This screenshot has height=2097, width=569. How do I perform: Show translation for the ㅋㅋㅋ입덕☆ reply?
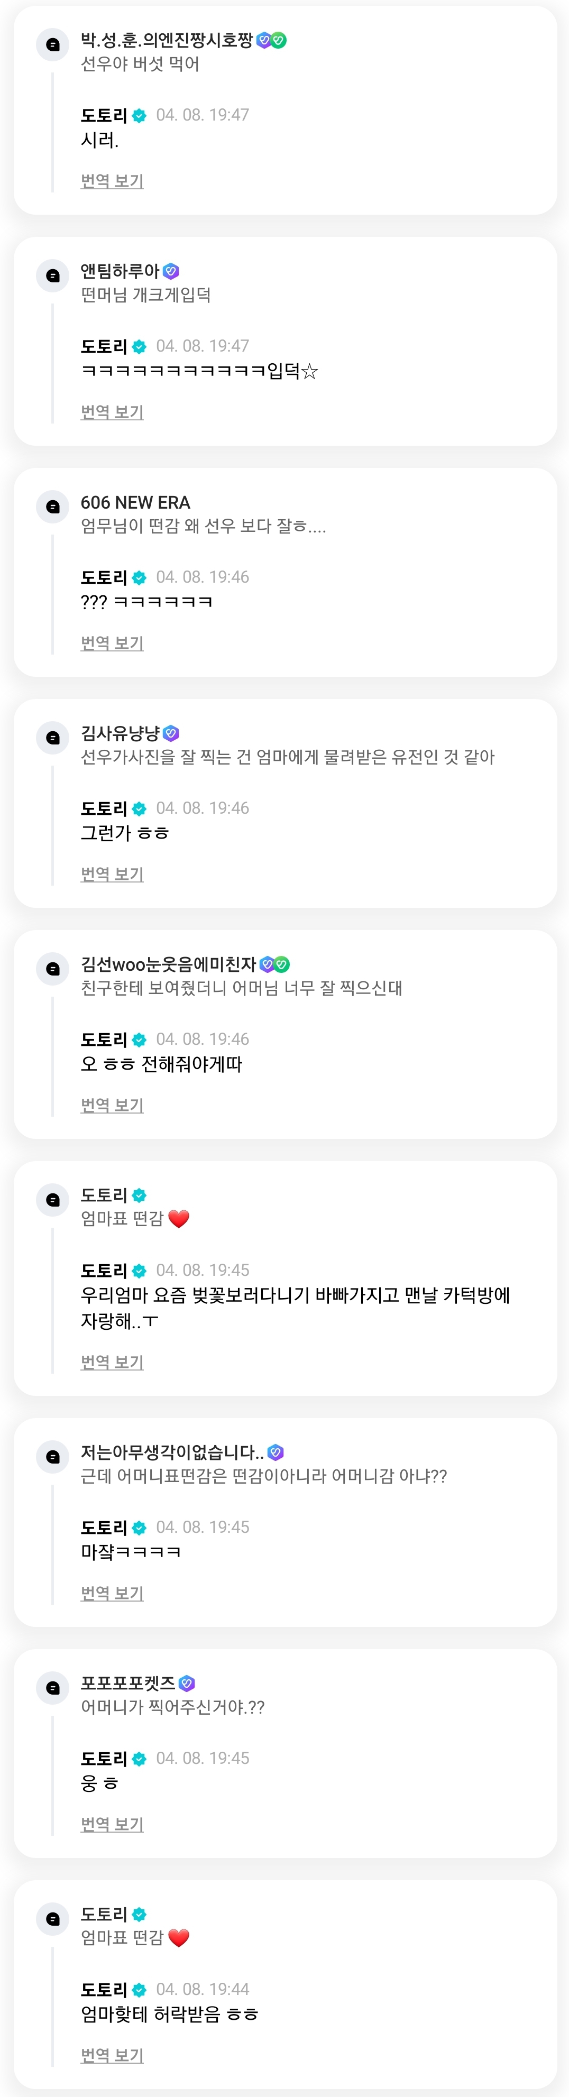click(x=112, y=412)
